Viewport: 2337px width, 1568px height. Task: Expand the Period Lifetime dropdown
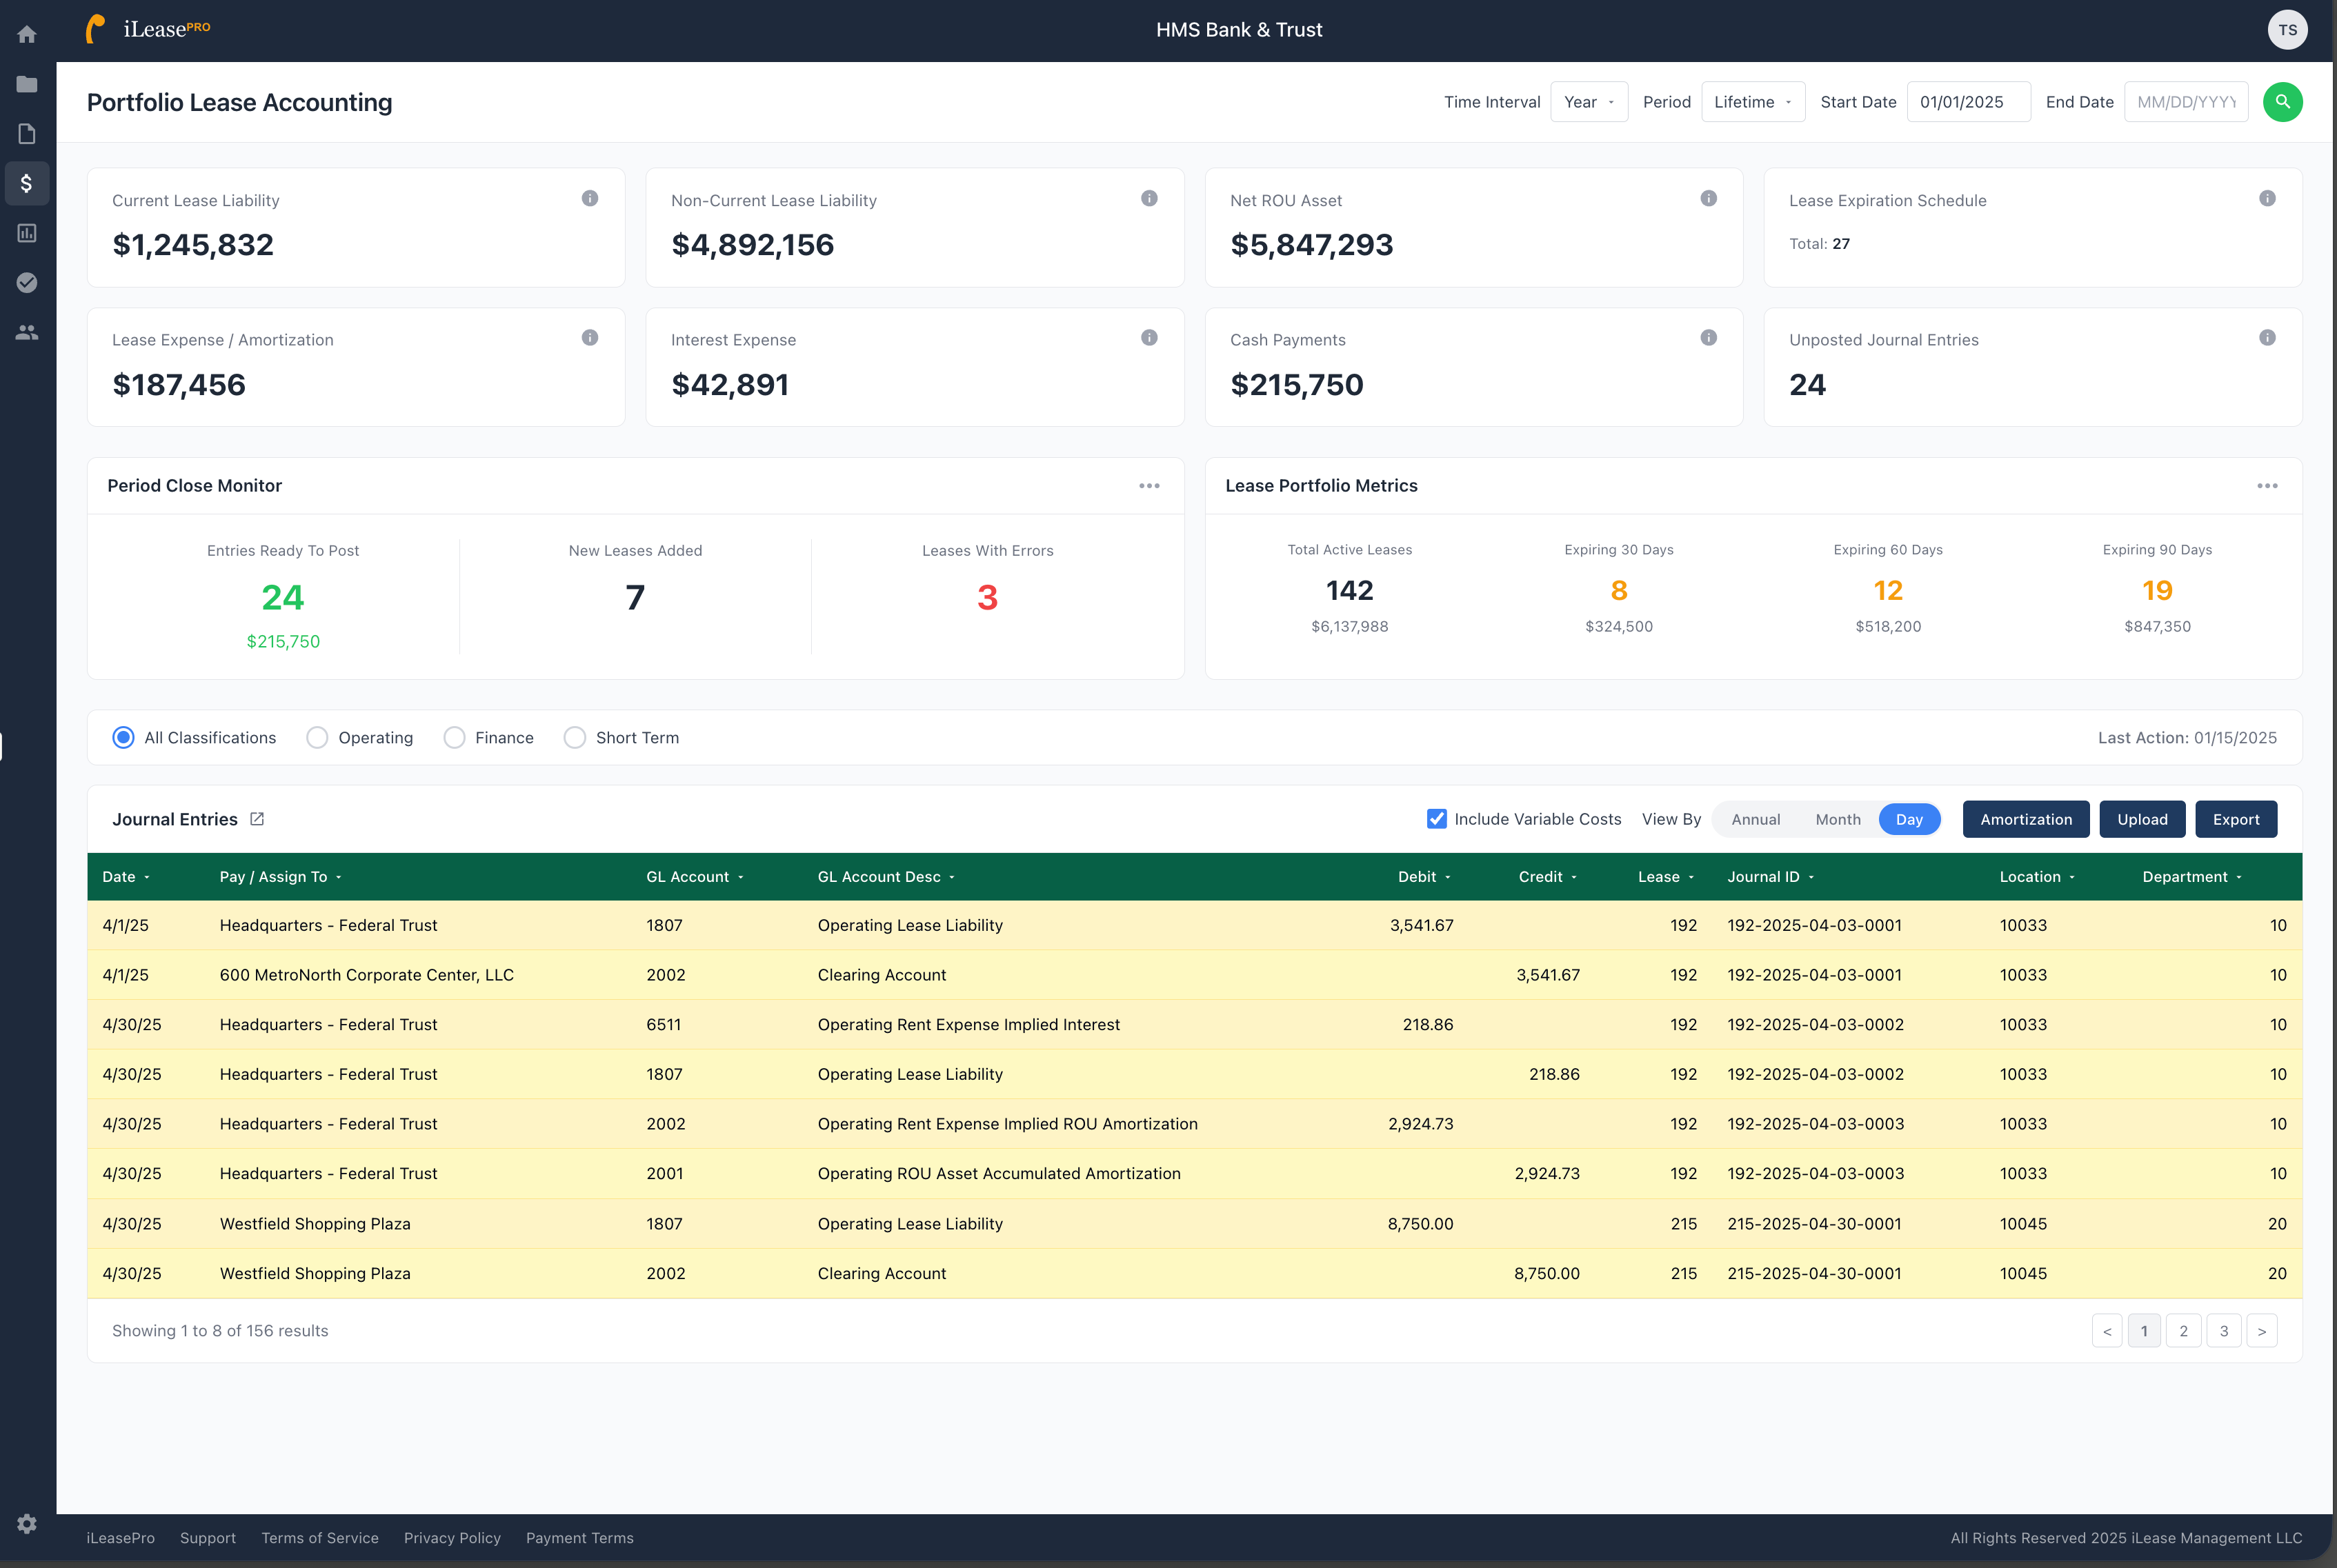point(1753,101)
